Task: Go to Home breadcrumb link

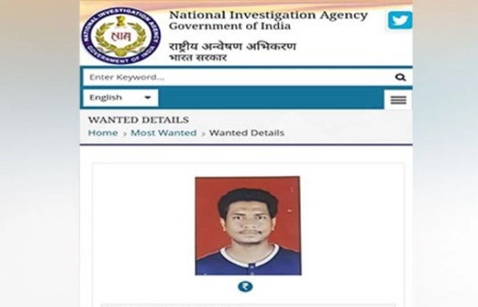Action: coord(103,133)
